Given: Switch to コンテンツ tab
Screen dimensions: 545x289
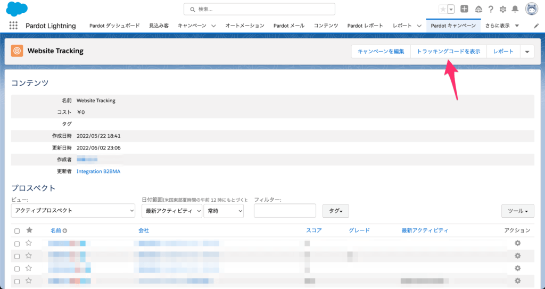Looking at the screenshot, I should click(326, 26).
